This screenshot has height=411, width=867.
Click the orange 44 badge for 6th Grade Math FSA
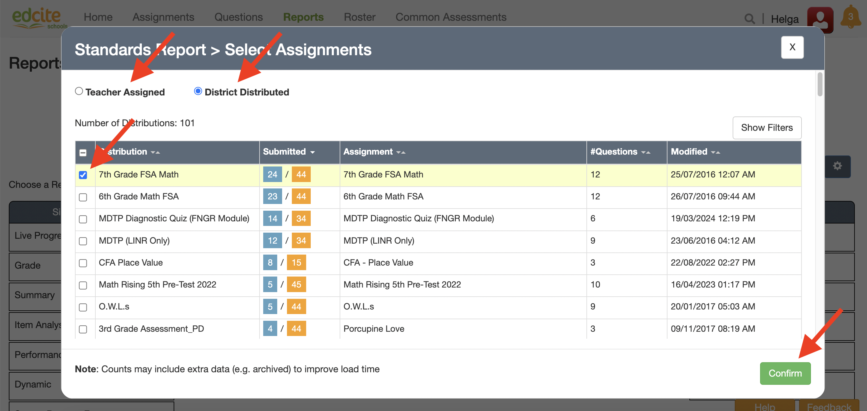coord(301,196)
